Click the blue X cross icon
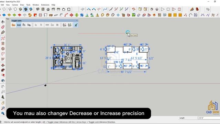The width and height of the screenshot is (220, 124). pos(82,15)
